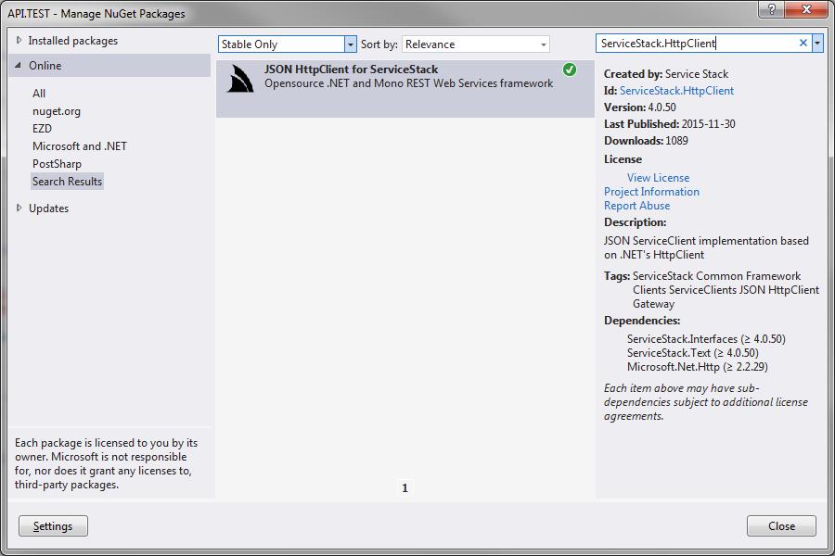Viewport: 835px width, 556px height.
Task: Click the Last Published 2015-11-30 text
Action: click(669, 124)
